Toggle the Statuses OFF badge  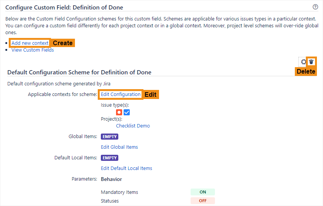click(x=203, y=201)
